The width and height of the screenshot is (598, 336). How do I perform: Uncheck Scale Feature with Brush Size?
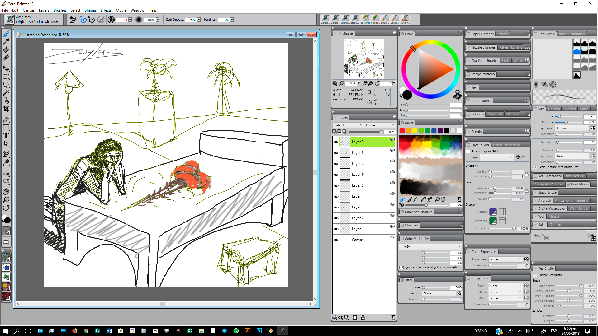click(535, 167)
